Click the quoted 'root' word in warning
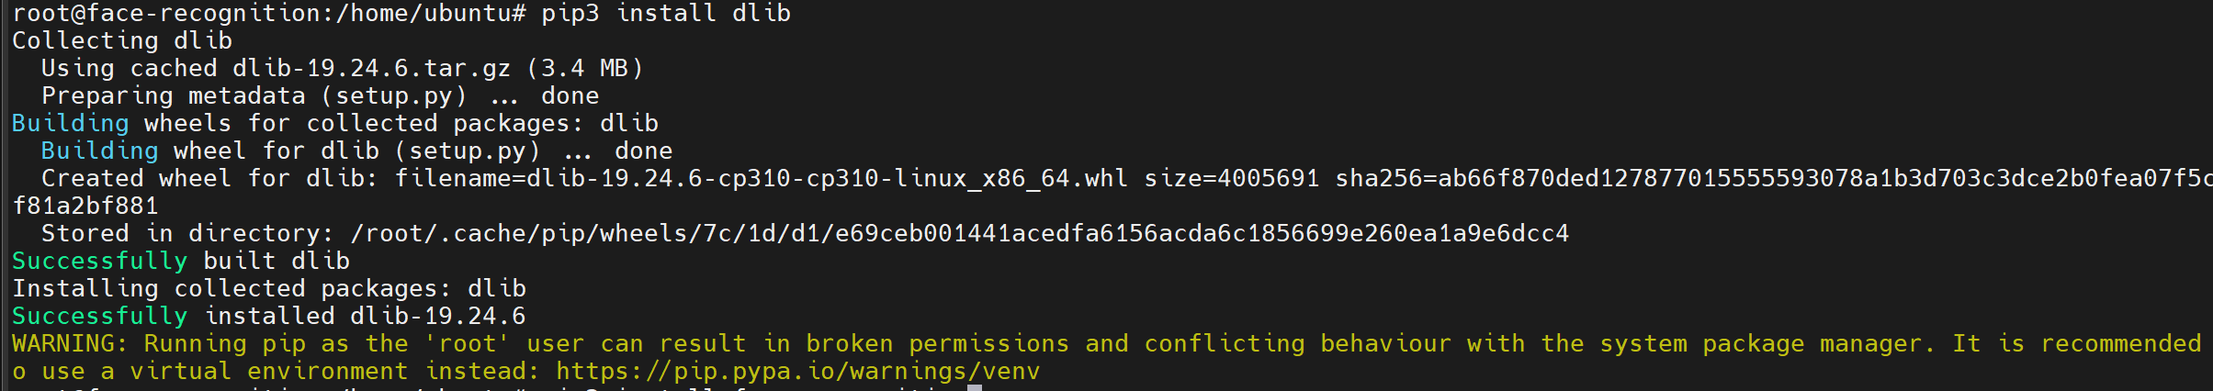The image size is (2213, 391). [467, 344]
